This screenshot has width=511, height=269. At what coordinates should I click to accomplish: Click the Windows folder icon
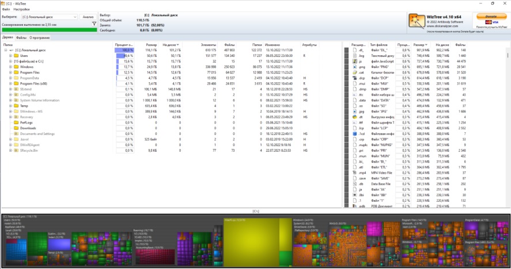(x=16, y=67)
